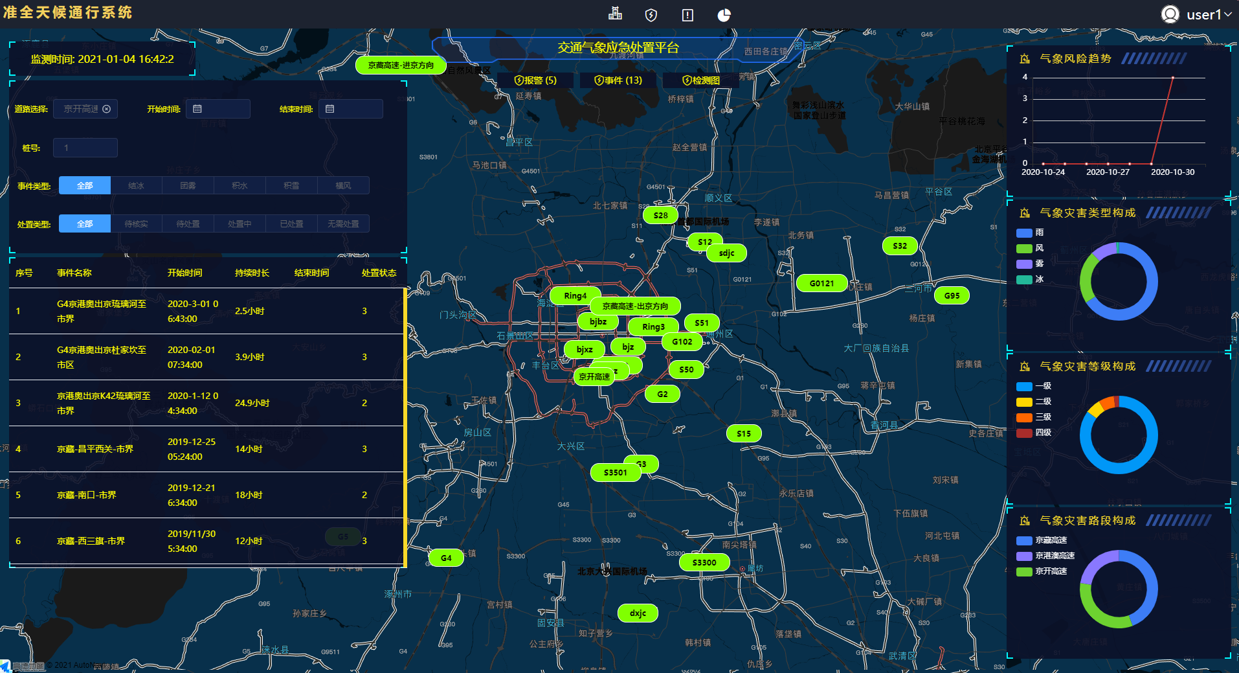The image size is (1239, 673).
Task: Click the end time calendar icon
Action: click(x=330, y=109)
